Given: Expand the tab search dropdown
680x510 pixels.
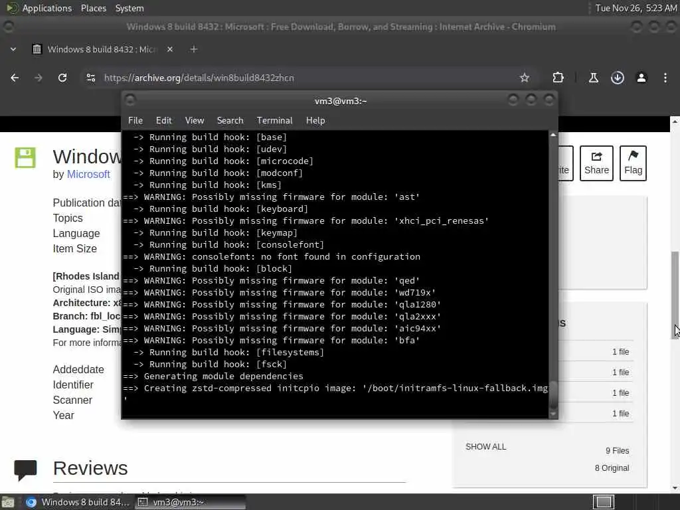Looking at the screenshot, I should [13, 49].
